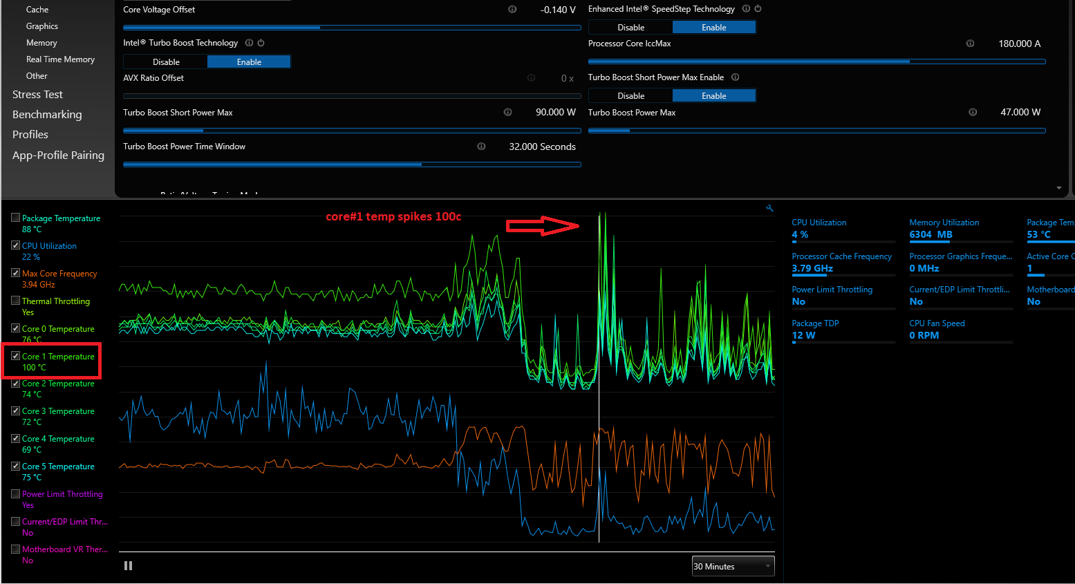Viewport: 1075px width, 584px height.
Task: Click Core Voltage Offset value -0.140 V
Action: [x=558, y=10]
